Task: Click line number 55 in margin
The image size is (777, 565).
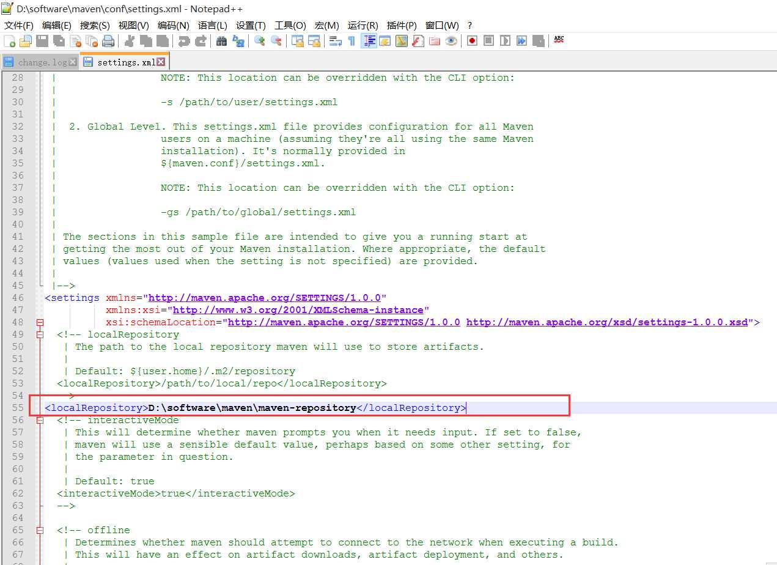Action: pos(18,408)
